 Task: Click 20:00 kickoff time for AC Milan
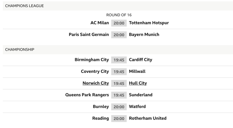click(119, 23)
